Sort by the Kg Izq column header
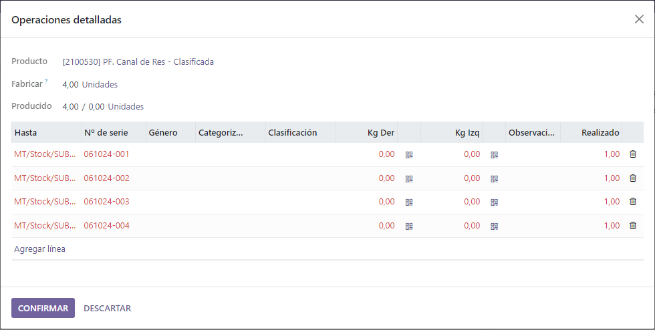This screenshot has width=655, height=330. [x=452, y=132]
